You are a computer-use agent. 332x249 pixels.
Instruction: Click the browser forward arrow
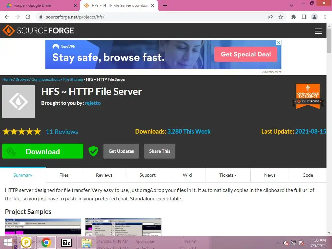coord(18,17)
